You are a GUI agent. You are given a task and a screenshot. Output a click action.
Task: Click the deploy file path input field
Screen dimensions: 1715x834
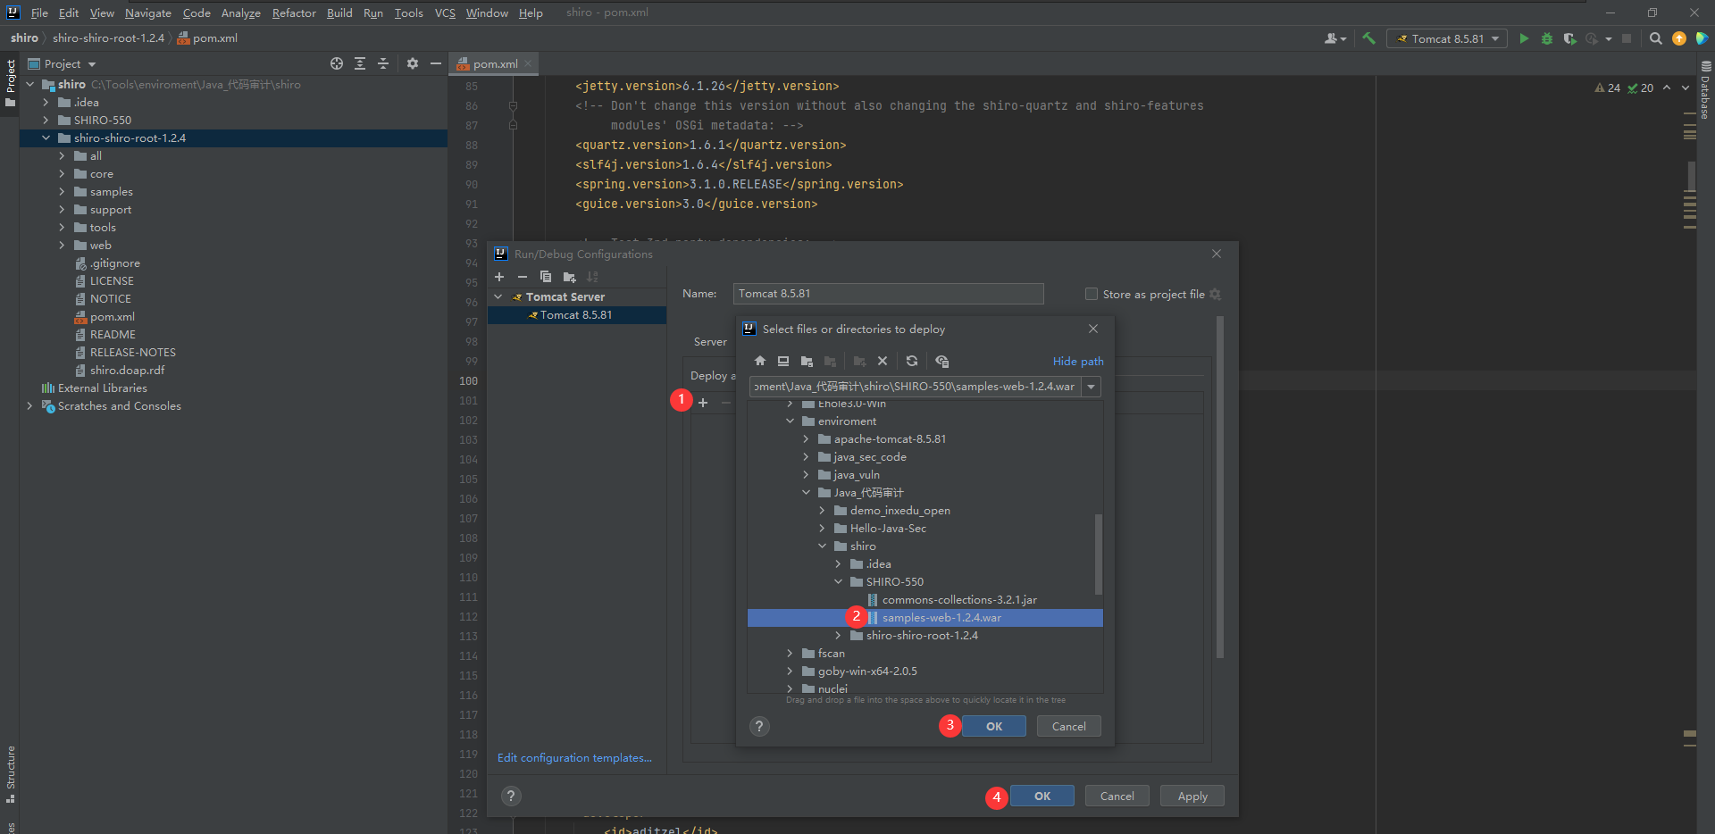pos(915,387)
